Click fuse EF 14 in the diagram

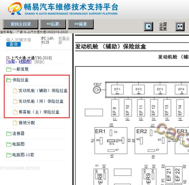pyautogui.click(x=180, y=108)
